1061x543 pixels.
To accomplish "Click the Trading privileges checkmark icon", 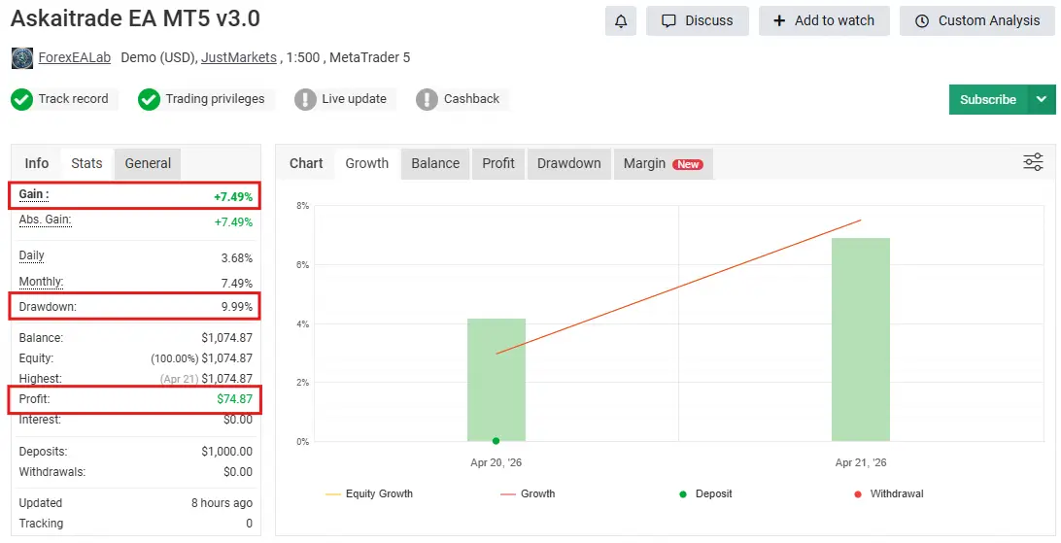I will (x=149, y=99).
